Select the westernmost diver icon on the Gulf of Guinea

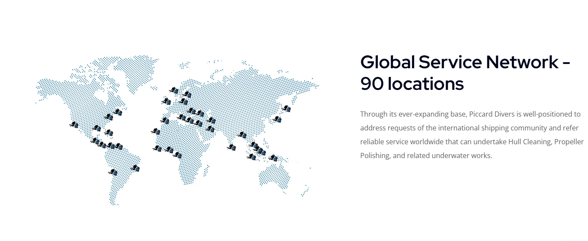point(158,149)
